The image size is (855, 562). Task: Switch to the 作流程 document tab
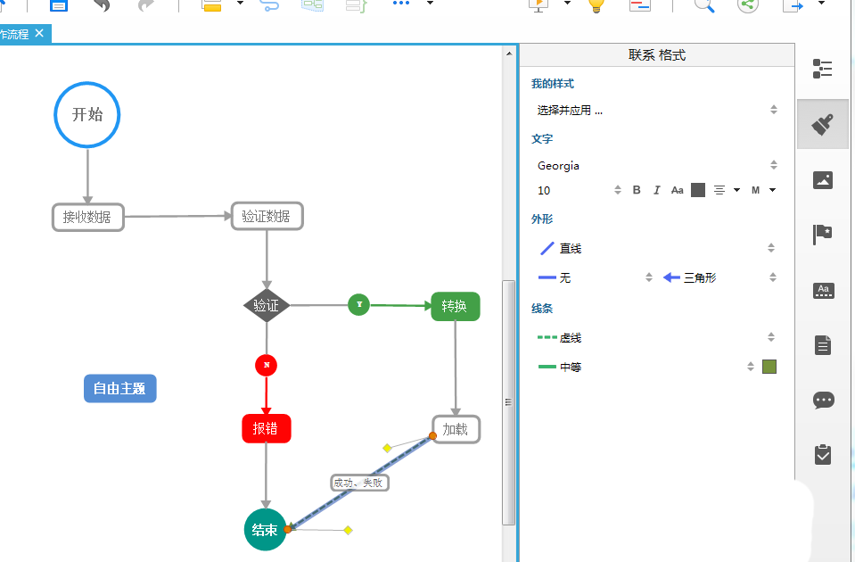pyautogui.click(x=16, y=34)
